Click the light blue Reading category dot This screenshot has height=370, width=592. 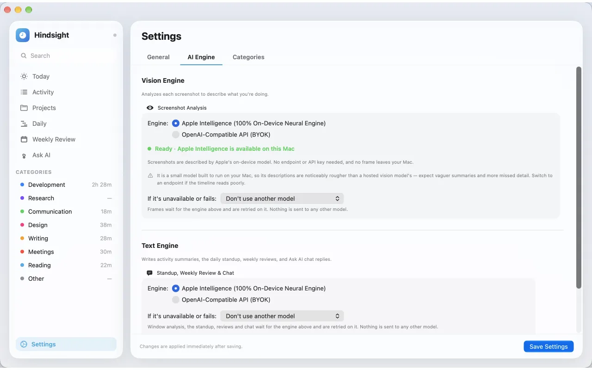(22, 265)
